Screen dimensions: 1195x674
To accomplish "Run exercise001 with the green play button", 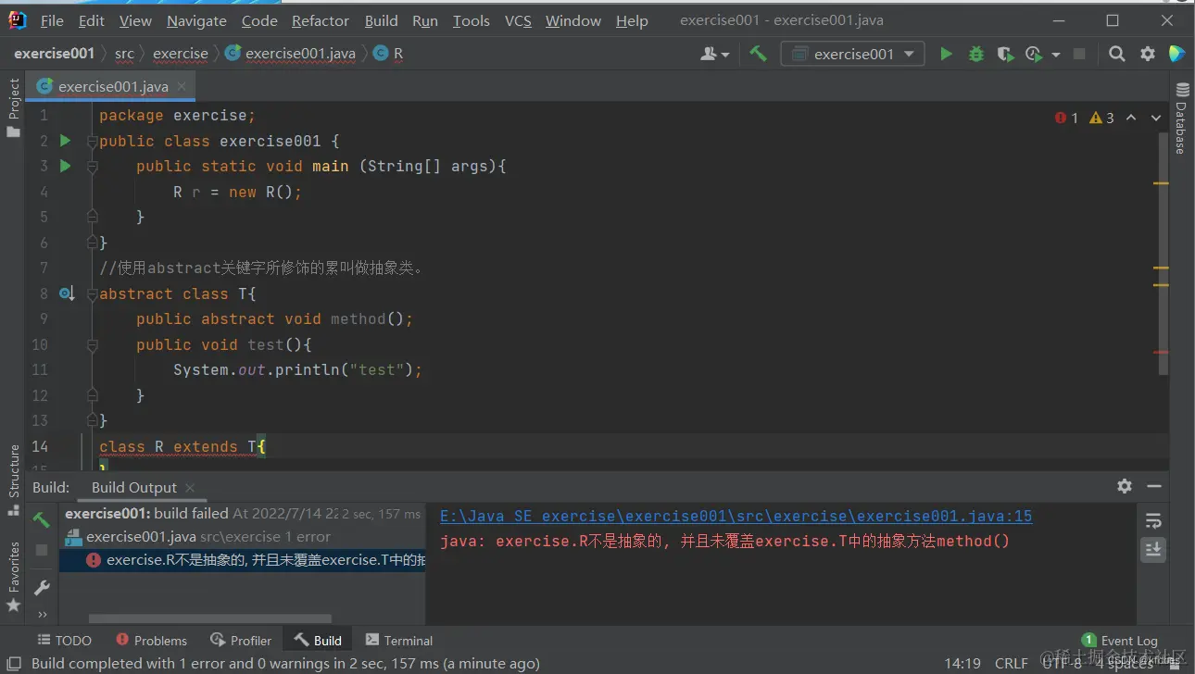I will click(946, 54).
